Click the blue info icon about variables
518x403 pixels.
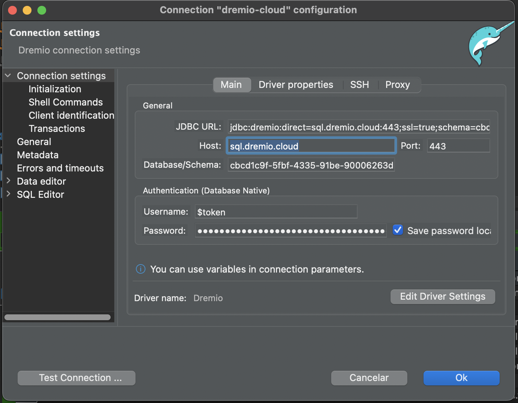pyautogui.click(x=140, y=269)
